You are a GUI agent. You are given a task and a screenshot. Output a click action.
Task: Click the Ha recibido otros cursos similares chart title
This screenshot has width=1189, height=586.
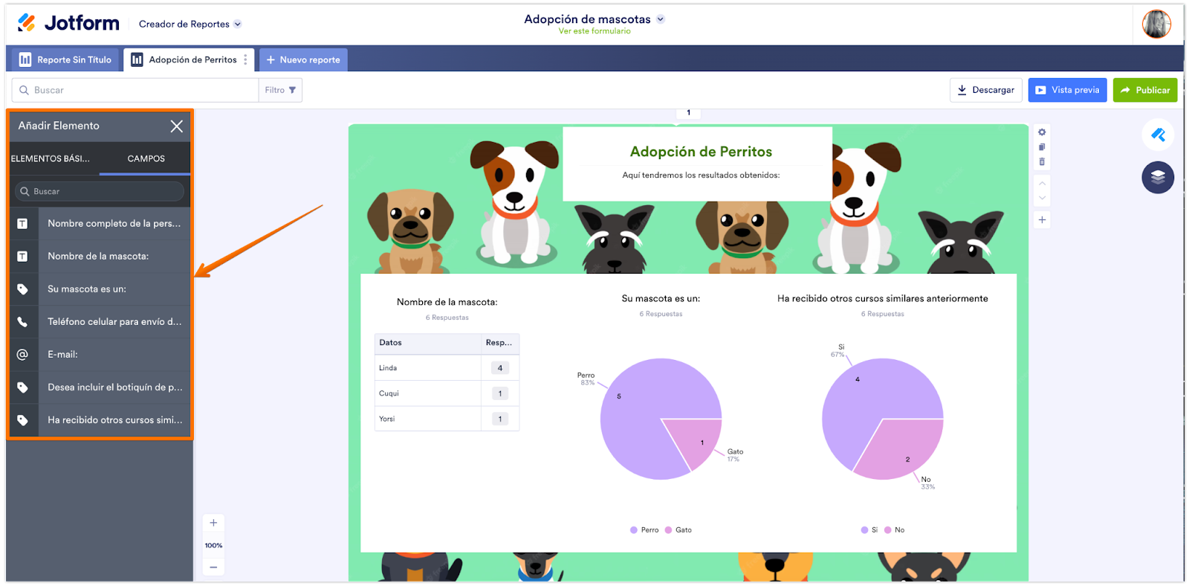click(x=883, y=298)
